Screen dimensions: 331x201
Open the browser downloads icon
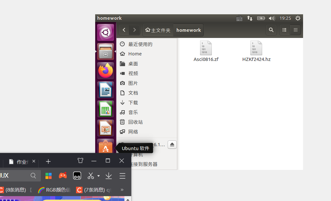(x=109, y=176)
